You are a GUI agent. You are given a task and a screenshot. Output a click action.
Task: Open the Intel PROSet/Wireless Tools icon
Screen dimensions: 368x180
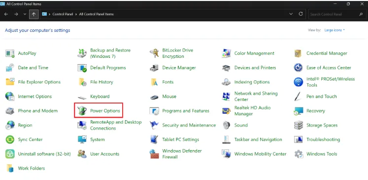299,82
